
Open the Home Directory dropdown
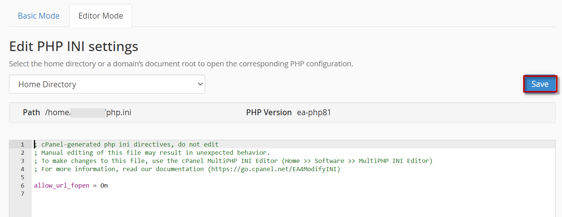[107, 84]
